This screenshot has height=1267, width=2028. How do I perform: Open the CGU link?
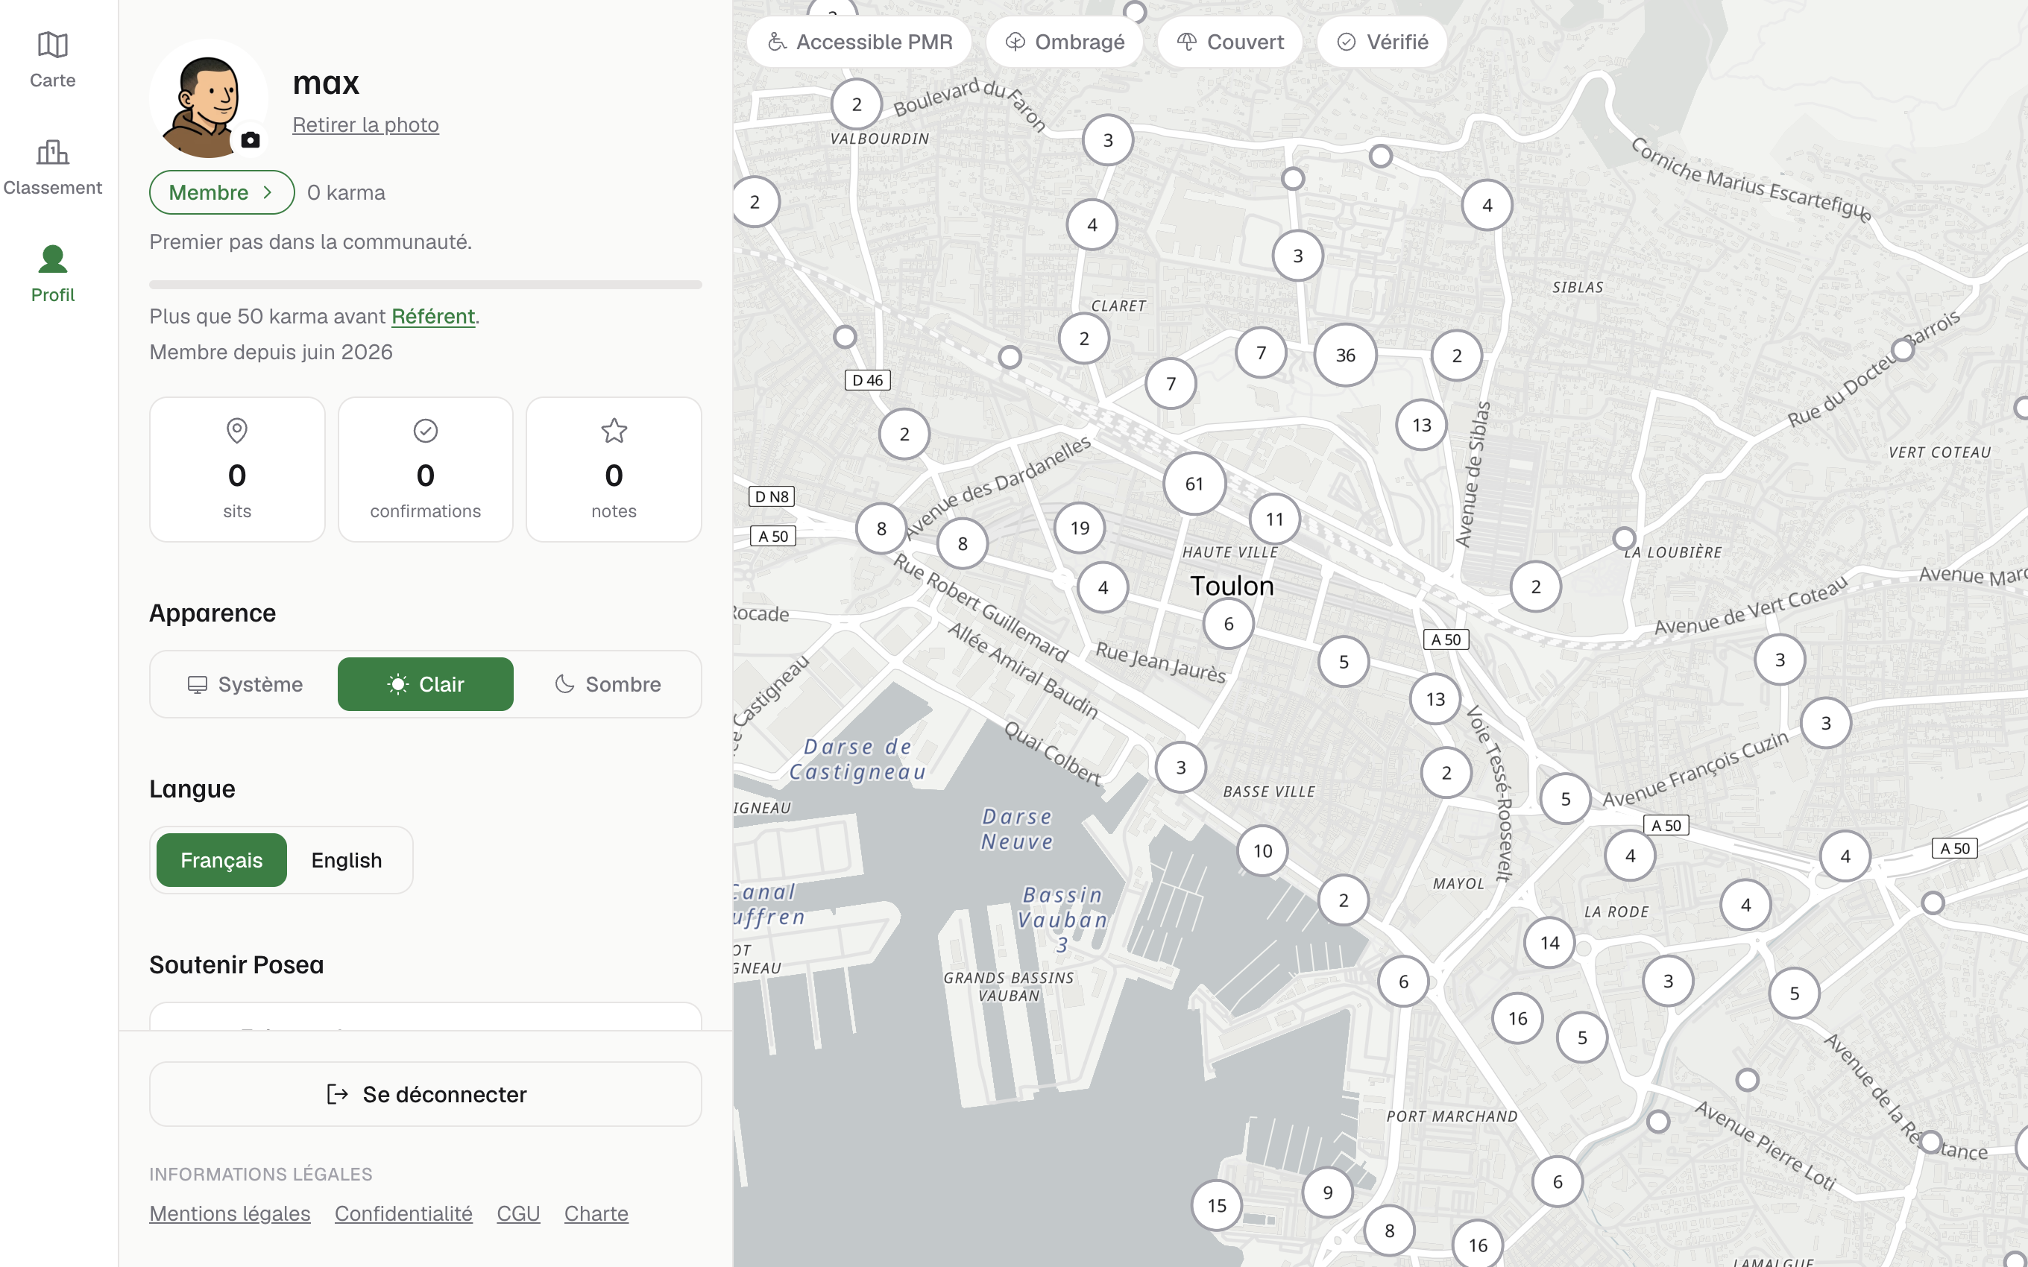[x=518, y=1213]
